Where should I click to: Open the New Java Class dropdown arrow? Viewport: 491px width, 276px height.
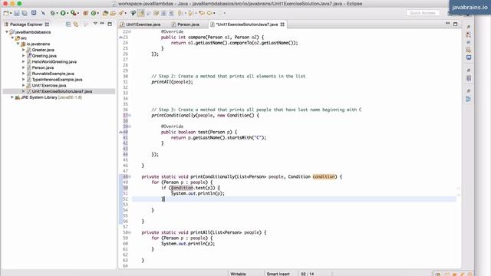click(98, 13)
